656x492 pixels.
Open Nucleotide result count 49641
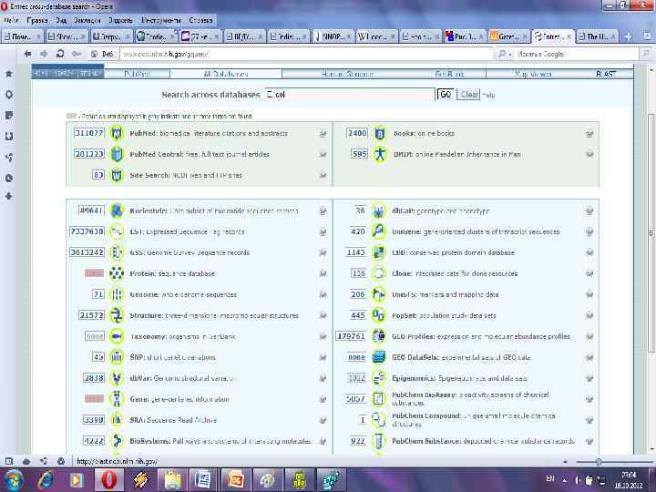coord(91,210)
